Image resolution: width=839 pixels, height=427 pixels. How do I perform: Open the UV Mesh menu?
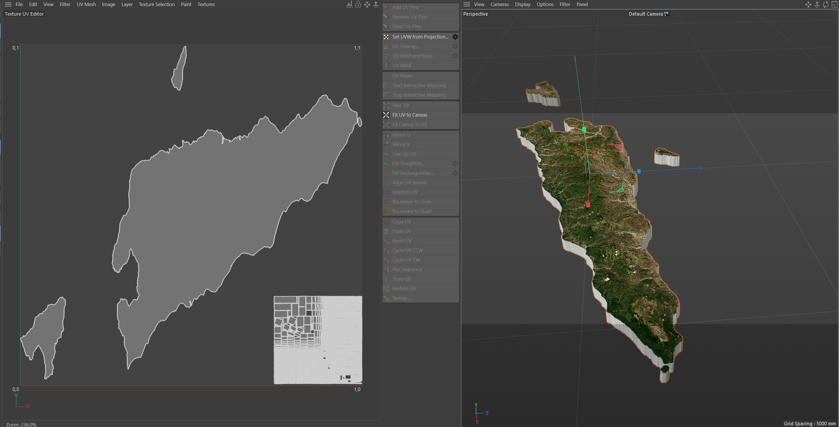coord(86,4)
